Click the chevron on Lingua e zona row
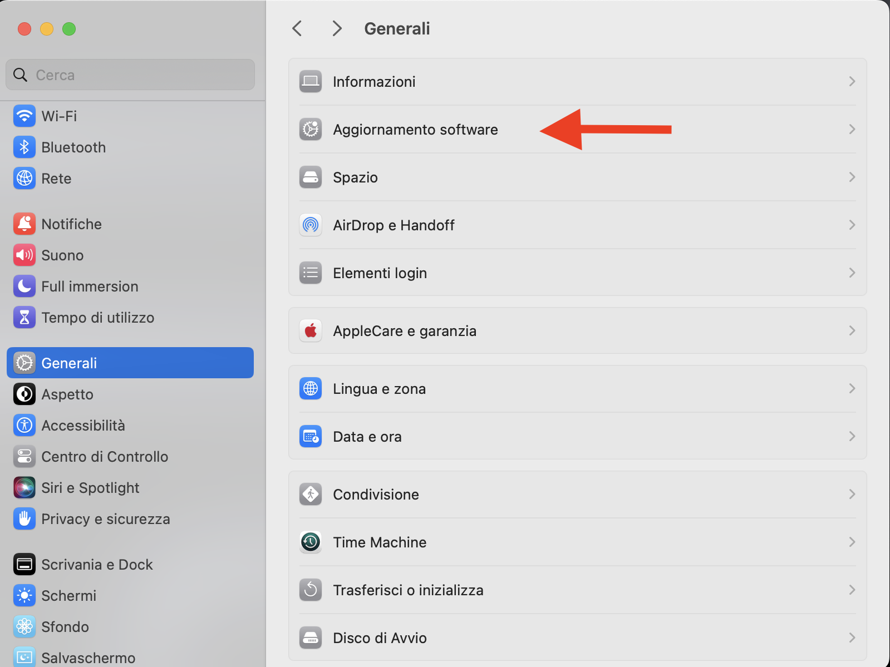This screenshot has height=667, width=890. click(x=852, y=389)
